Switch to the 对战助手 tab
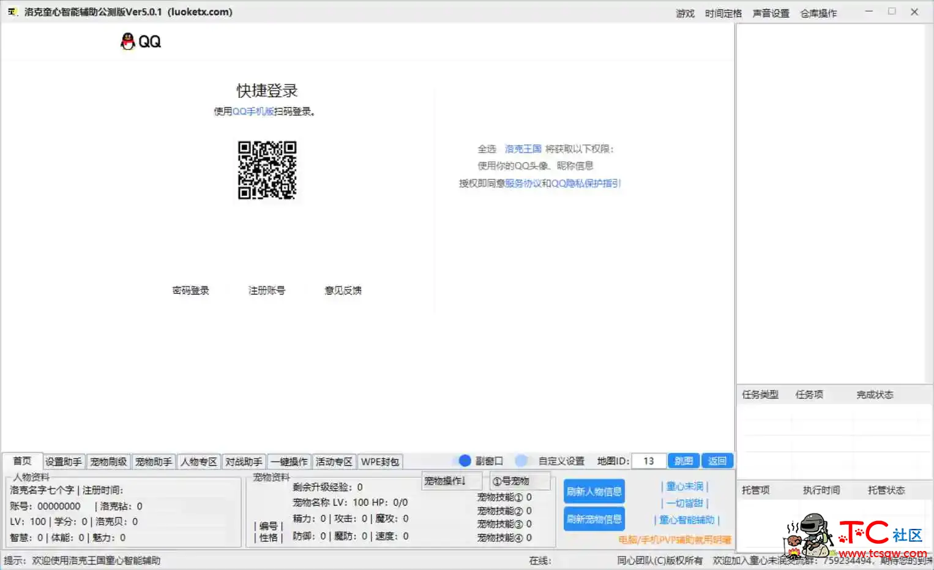The height and width of the screenshot is (570, 934). click(x=244, y=462)
